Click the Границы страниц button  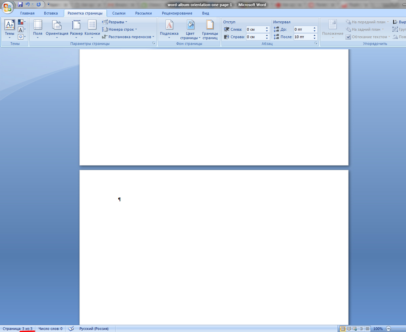[210, 29]
